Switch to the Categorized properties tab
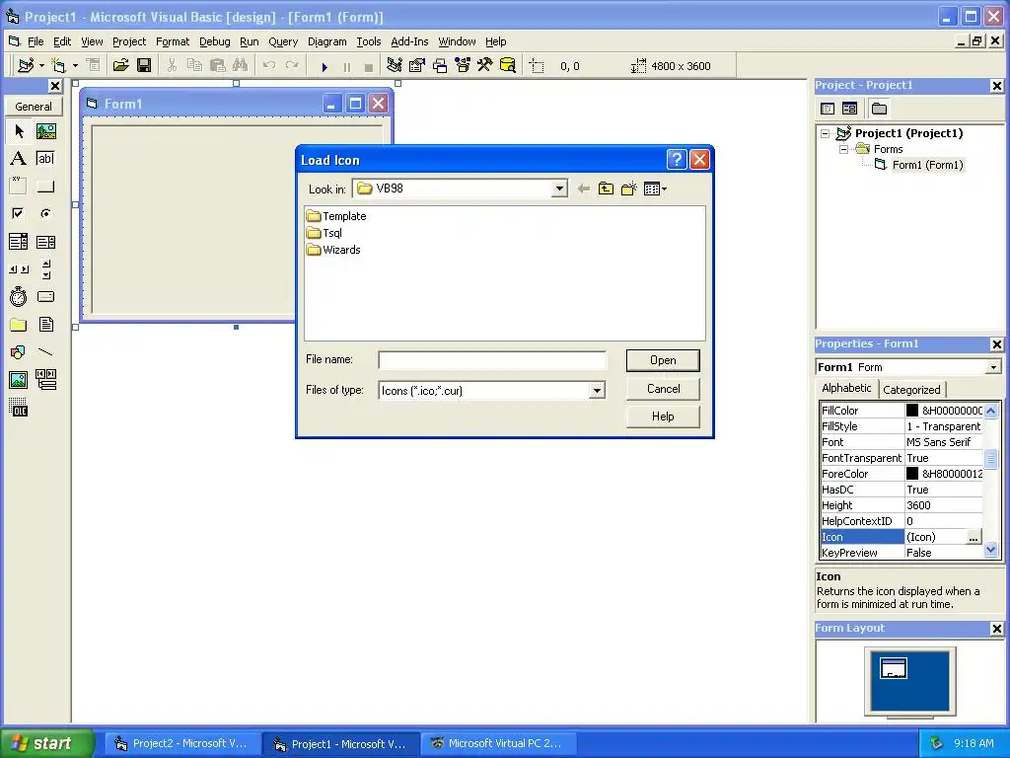This screenshot has height=758, width=1010. tap(911, 389)
